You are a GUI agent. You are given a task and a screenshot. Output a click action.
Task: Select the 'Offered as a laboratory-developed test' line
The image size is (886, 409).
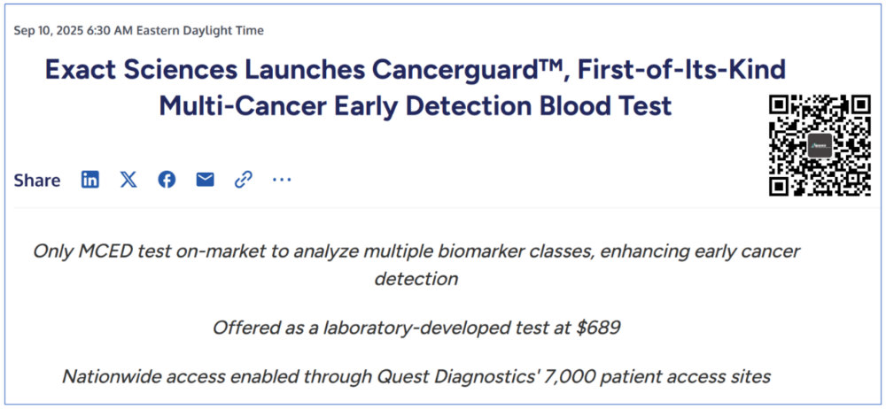[x=416, y=327]
